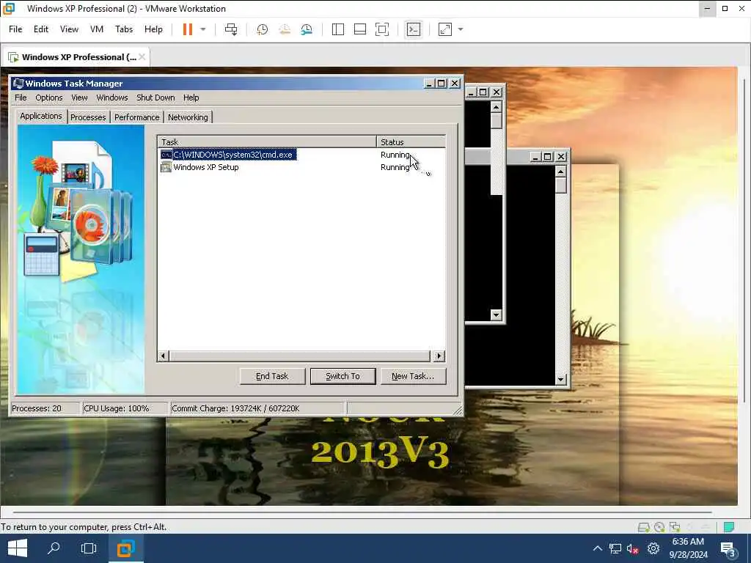Enter full screen mode
Viewport: 751px width, 563px height.
click(x=381, y=29)
